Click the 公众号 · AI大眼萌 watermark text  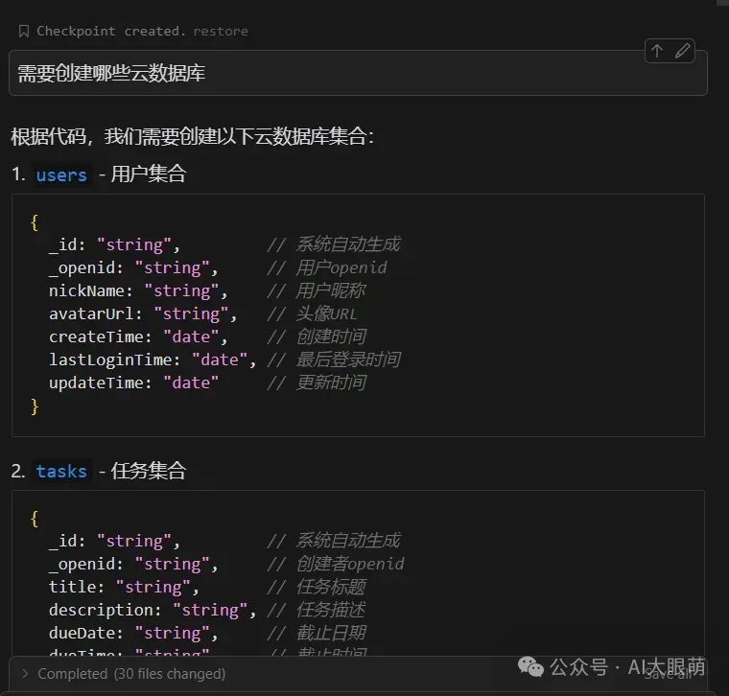[x=627, y=666]
